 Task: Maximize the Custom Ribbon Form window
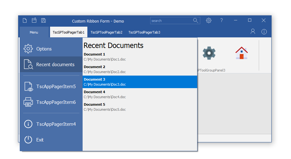tap(250, 20)
